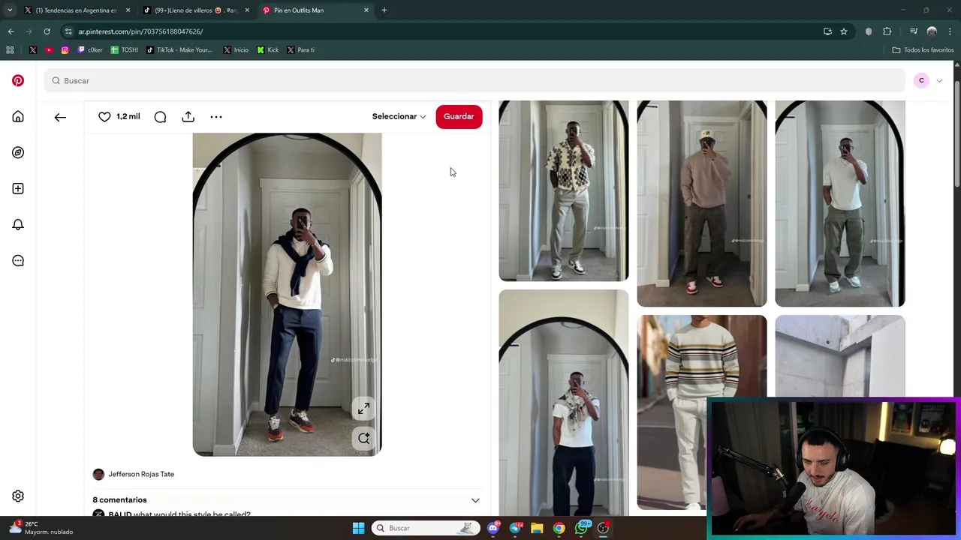Open the pin's comment bubble icon
961x540 pixels.
[x=160, y=116]
